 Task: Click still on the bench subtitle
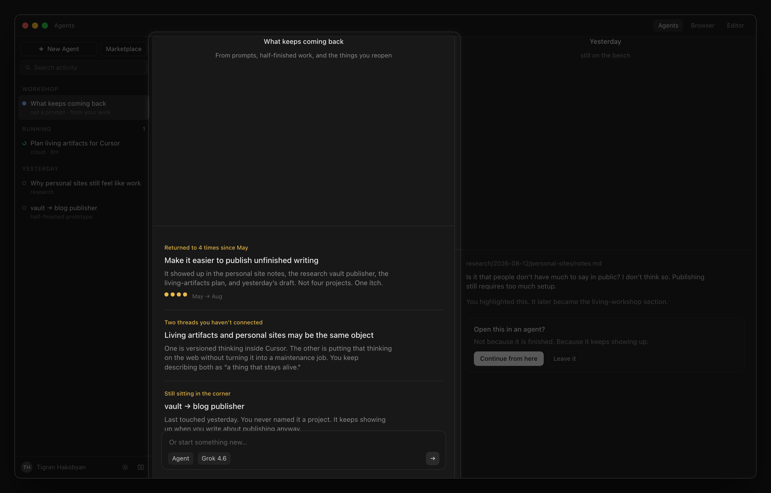pyautogui.click(x=605, y=55)
